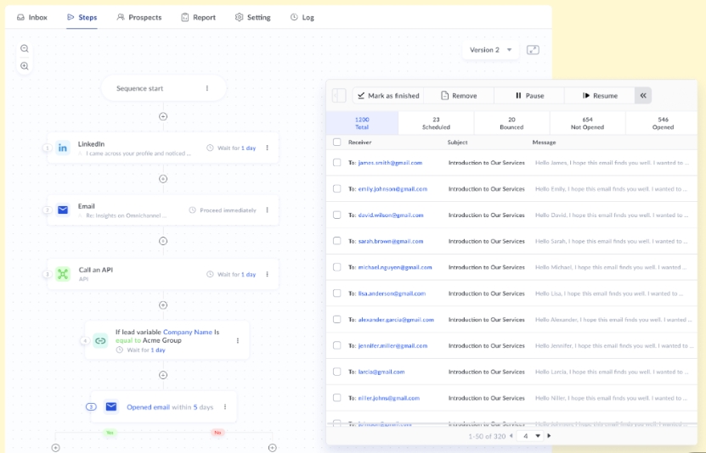The height and width of the screenshot is (453, 706).
Task: Open the Inbox tab
Action: [x=32, y=17]
